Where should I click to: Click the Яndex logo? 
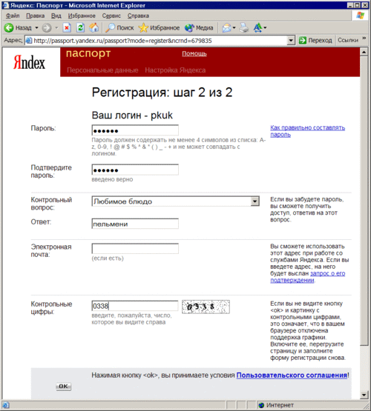point(29,62)
